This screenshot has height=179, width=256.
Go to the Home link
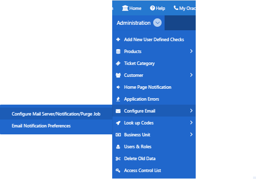coord(131,8)
